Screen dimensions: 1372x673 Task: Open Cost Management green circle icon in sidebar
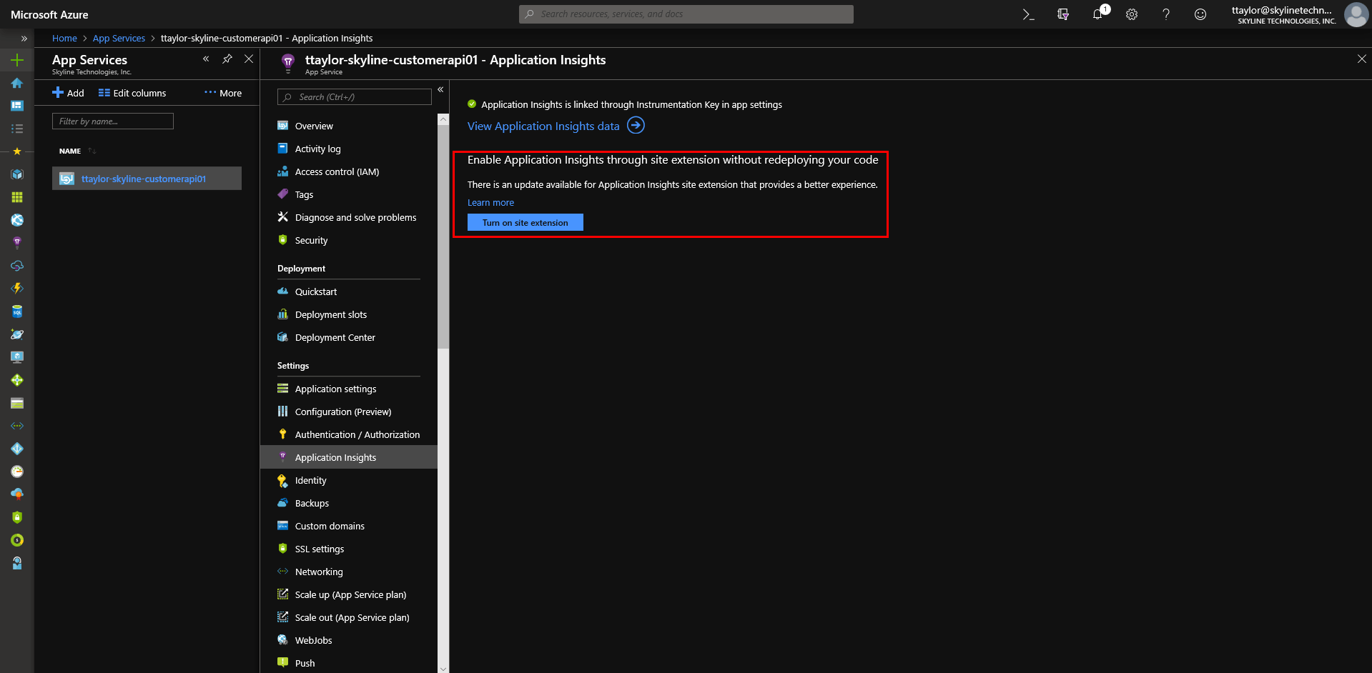(x=17, y=540)
